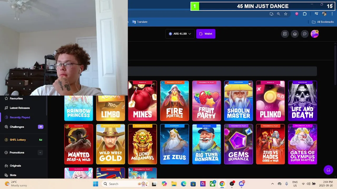Open the 5 Lions Megaways game tile

(x=142, y=144)
